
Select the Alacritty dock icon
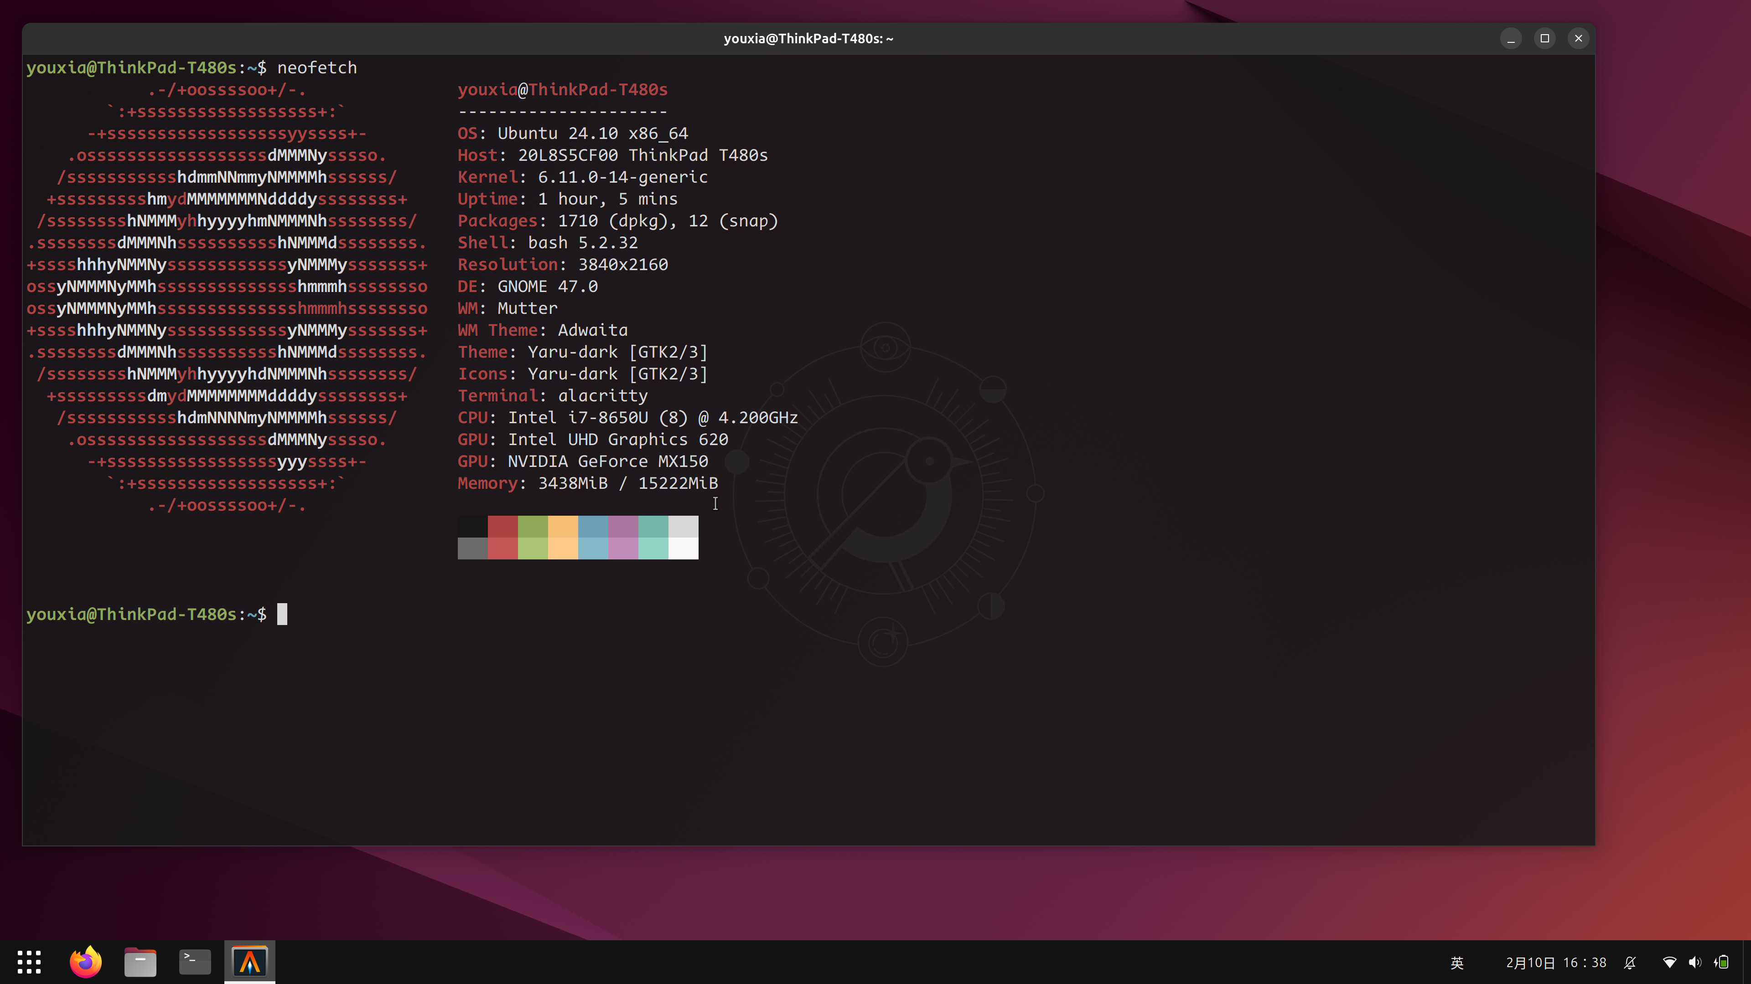(249, 962)
